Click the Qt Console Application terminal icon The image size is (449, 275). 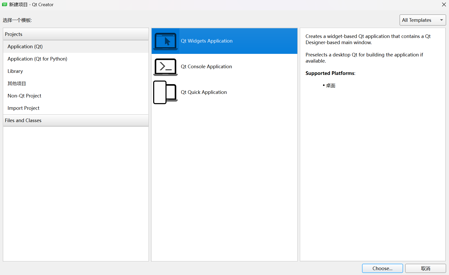165,67
